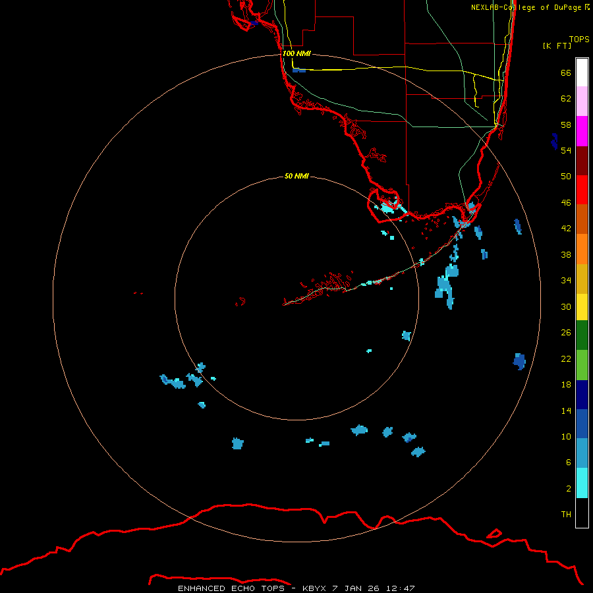Click 'ENHANCED ECHO TOPS' in bottom caption

231,588
